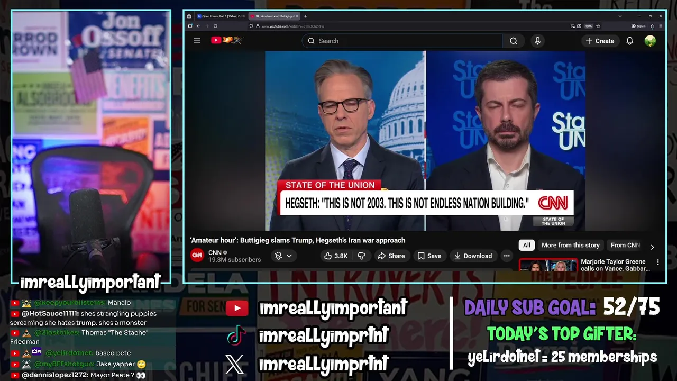Image resolution: width=677 pixels, height=381 pixels.
Task: Advance the filter chips with right chevron
Action: click(652, 247)
